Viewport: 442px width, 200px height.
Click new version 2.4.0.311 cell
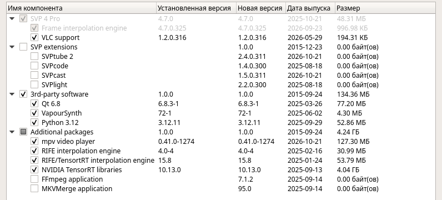click(x=252, y=57)
